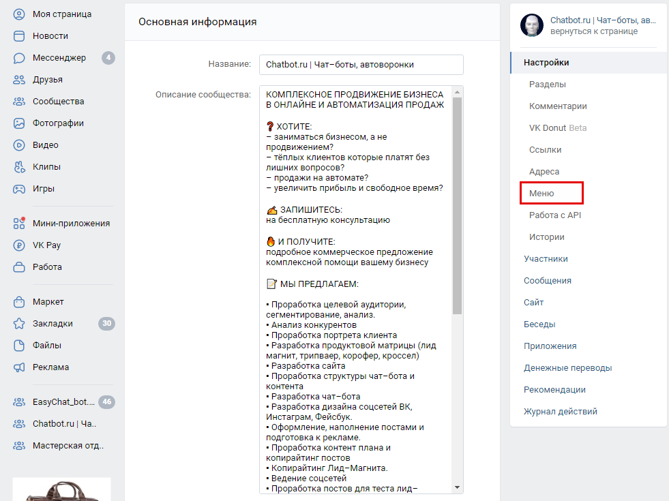The height and width of the screenshot is (501, 669).
Task: Click the description scrollbar up arrow
Action: 458,91
